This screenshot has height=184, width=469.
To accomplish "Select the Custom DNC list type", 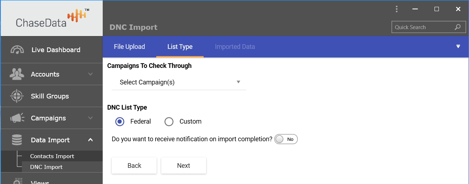I will [169, 121].
